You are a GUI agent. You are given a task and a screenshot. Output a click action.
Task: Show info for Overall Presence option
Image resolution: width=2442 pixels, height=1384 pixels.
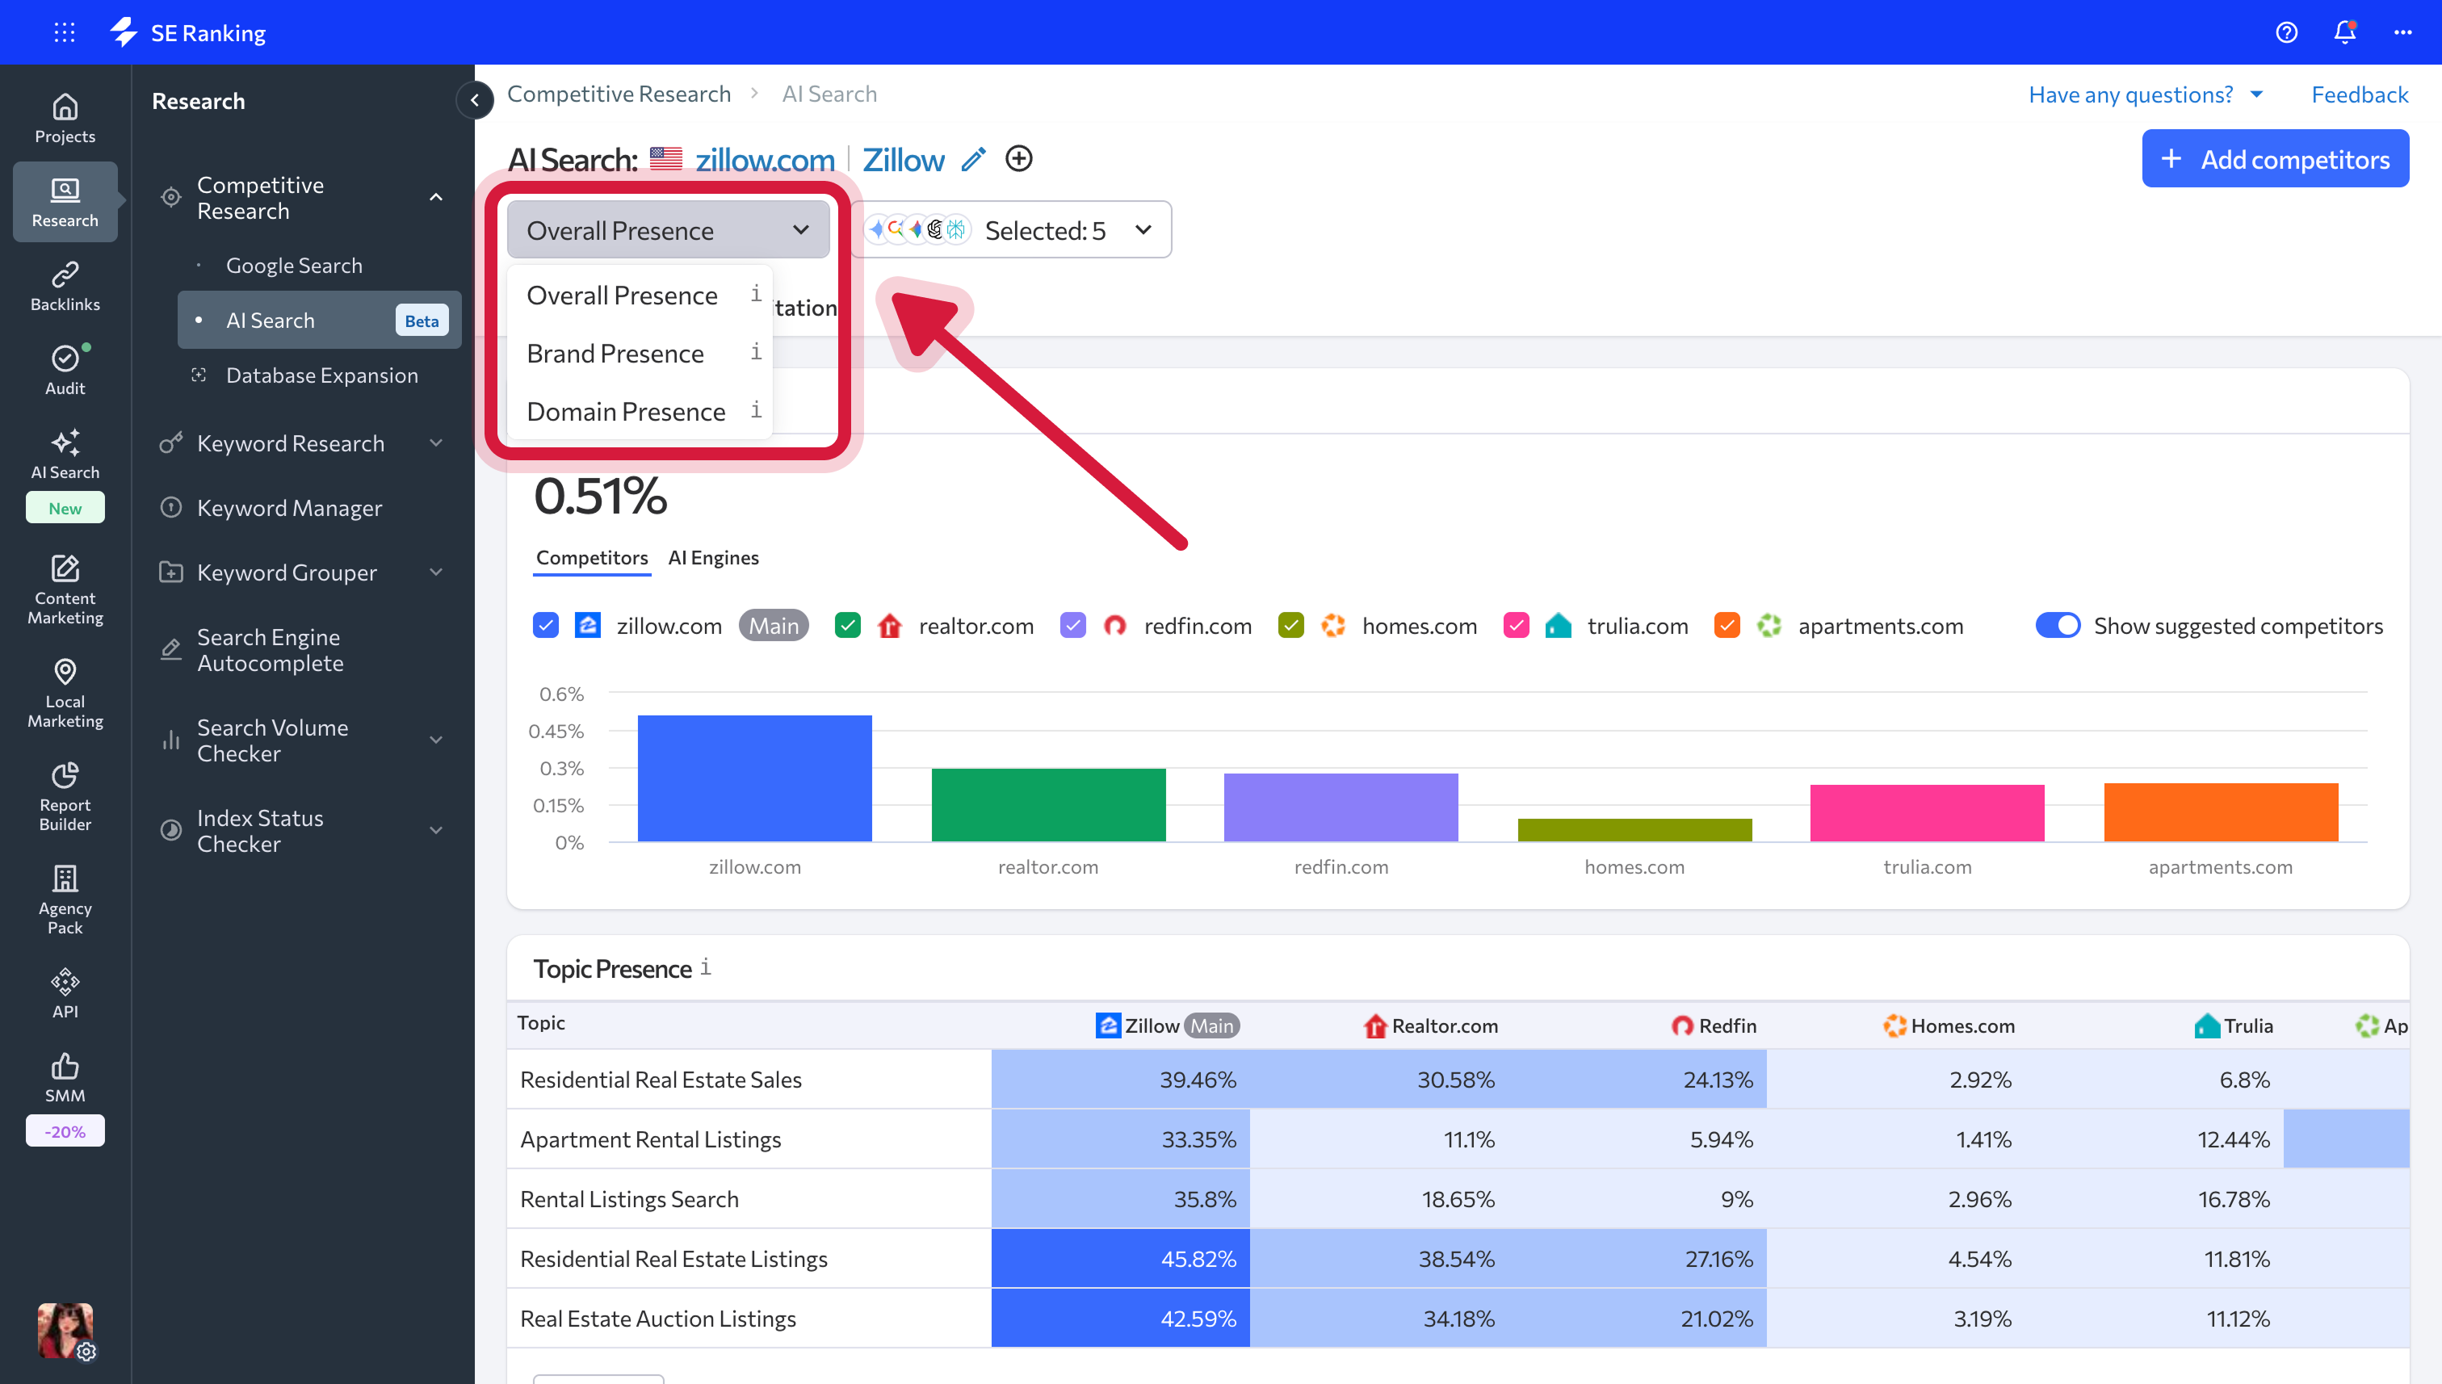[756, 294]
